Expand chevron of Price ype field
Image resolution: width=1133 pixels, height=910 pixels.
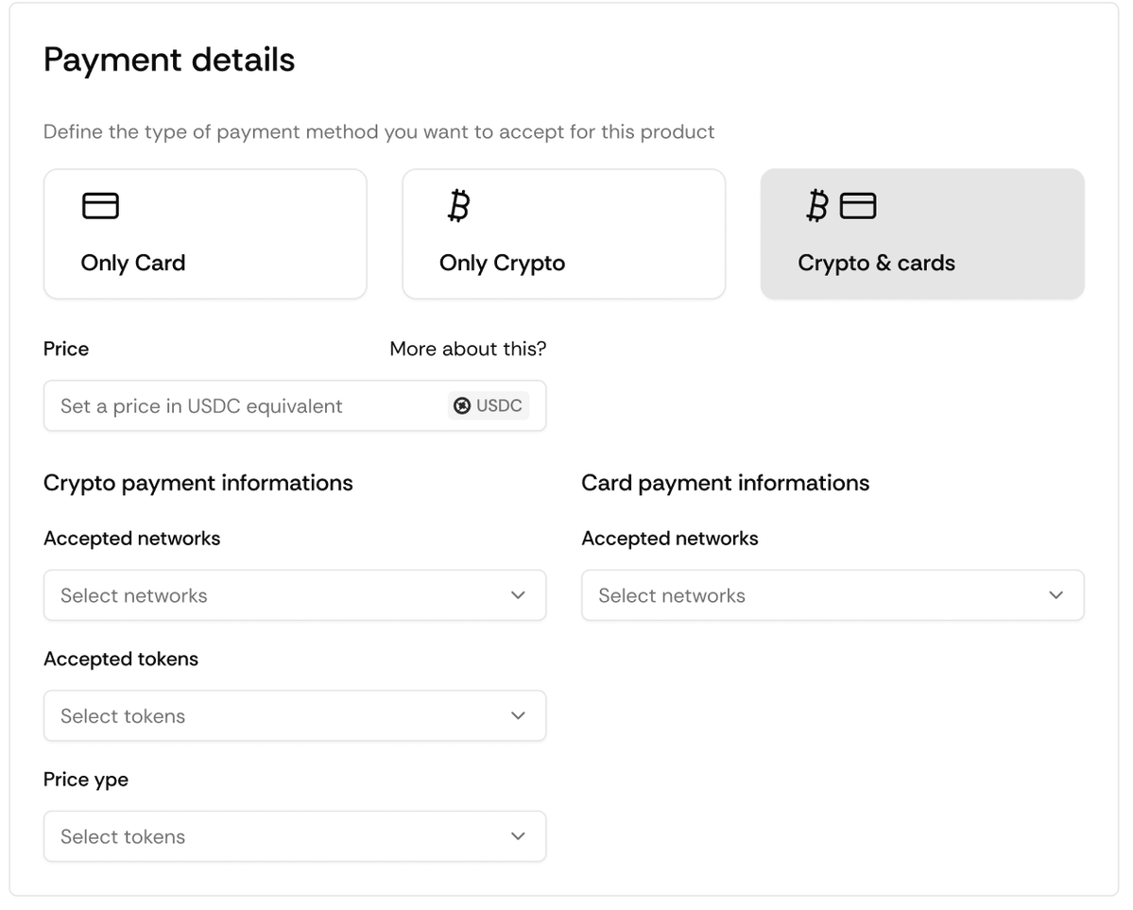[518, 837]
